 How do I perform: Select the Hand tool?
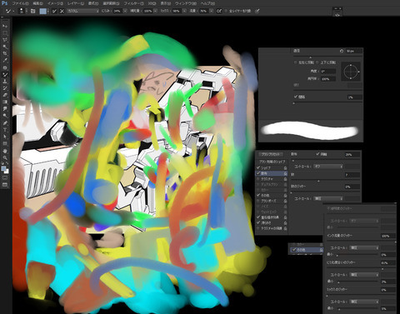click(5, 151)
